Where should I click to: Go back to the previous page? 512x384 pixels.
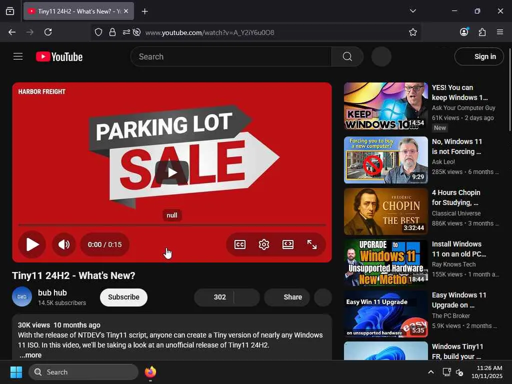point(12,32)
